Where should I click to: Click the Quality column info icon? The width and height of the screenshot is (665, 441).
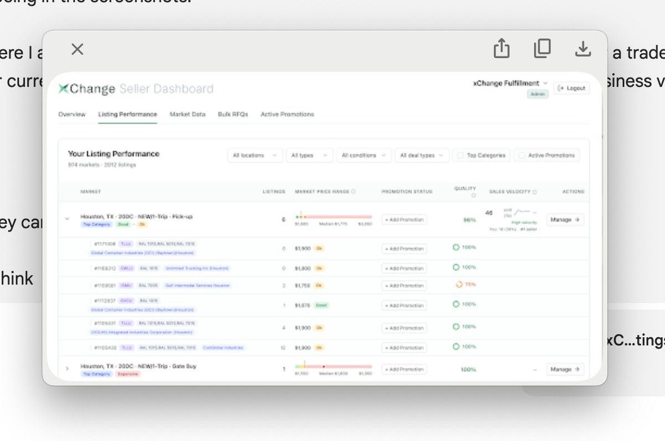[x=473, y=195]
